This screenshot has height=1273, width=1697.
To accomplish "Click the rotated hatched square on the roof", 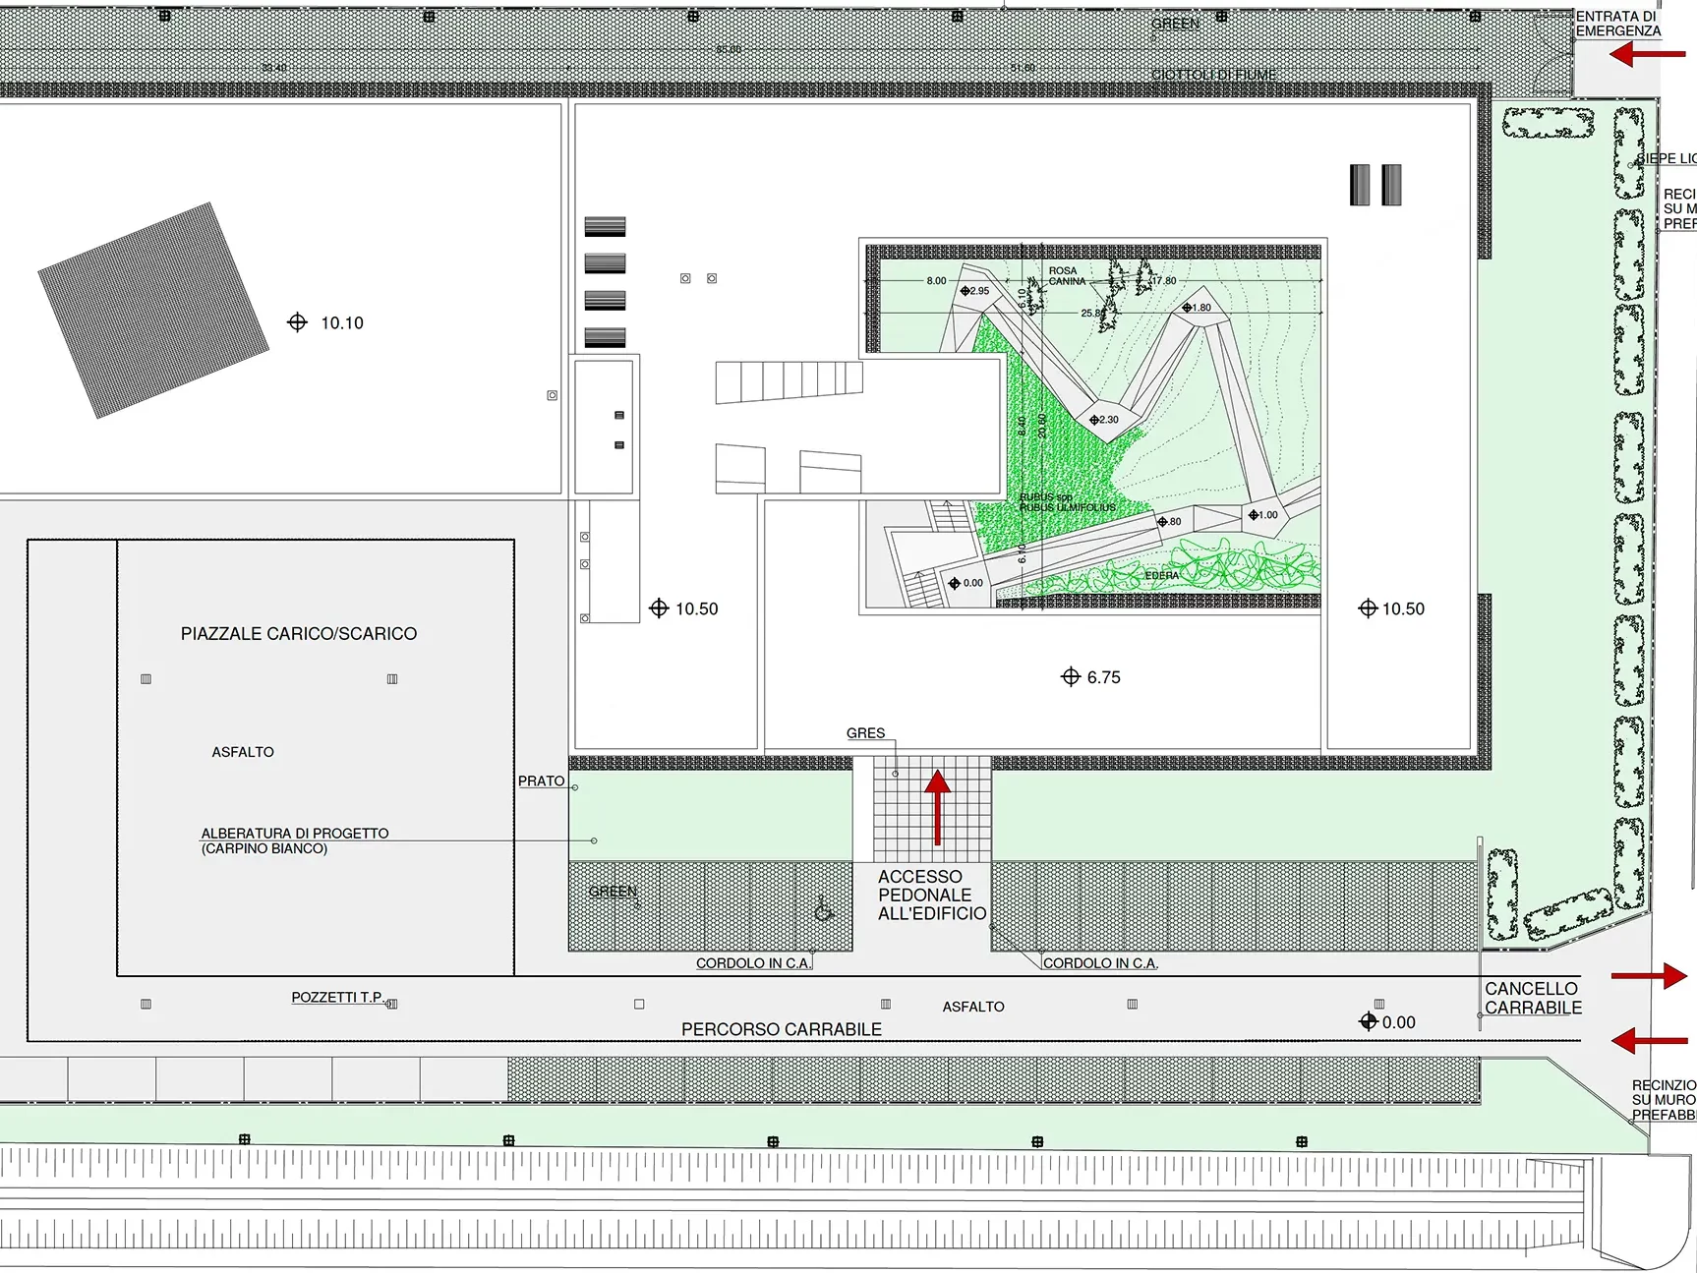I will point(153,310).
